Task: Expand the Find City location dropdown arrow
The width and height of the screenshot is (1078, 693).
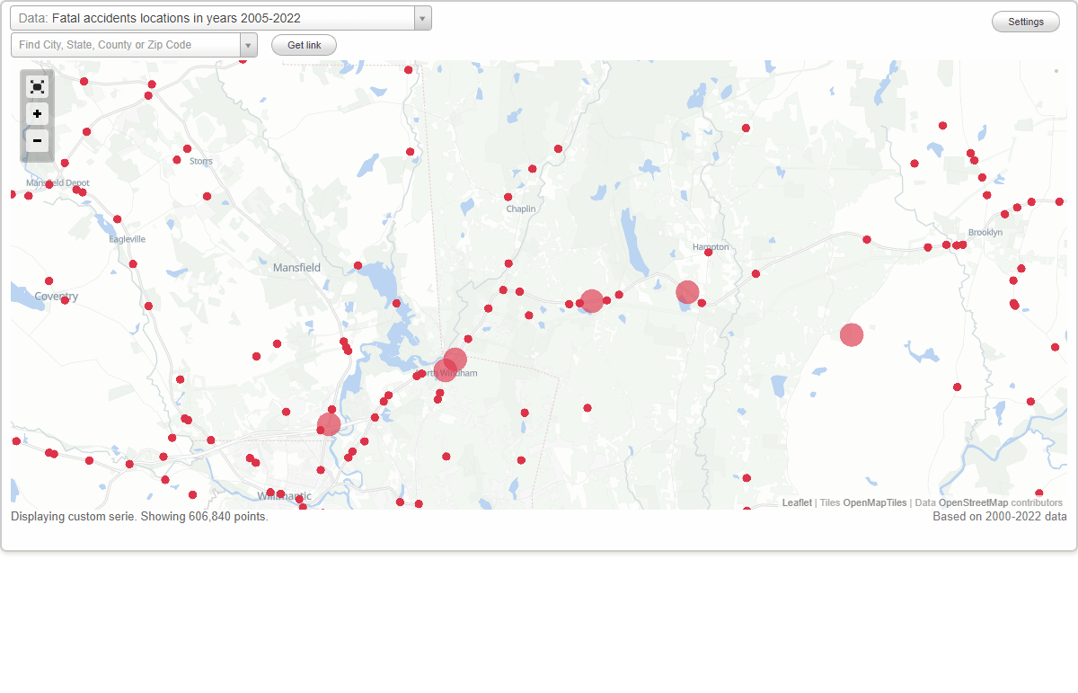Action: point(248,45)
